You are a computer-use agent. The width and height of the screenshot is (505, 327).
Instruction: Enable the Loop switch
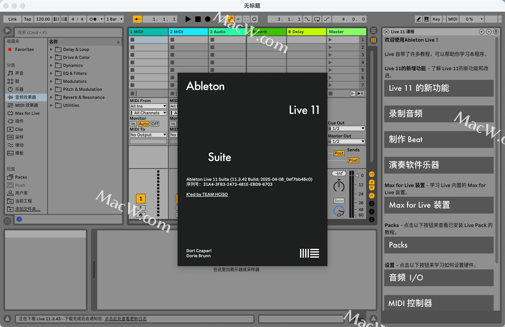point(317,19)
